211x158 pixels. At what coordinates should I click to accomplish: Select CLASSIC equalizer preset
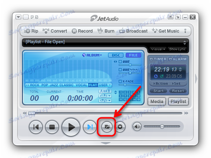[x=67, y=85]
